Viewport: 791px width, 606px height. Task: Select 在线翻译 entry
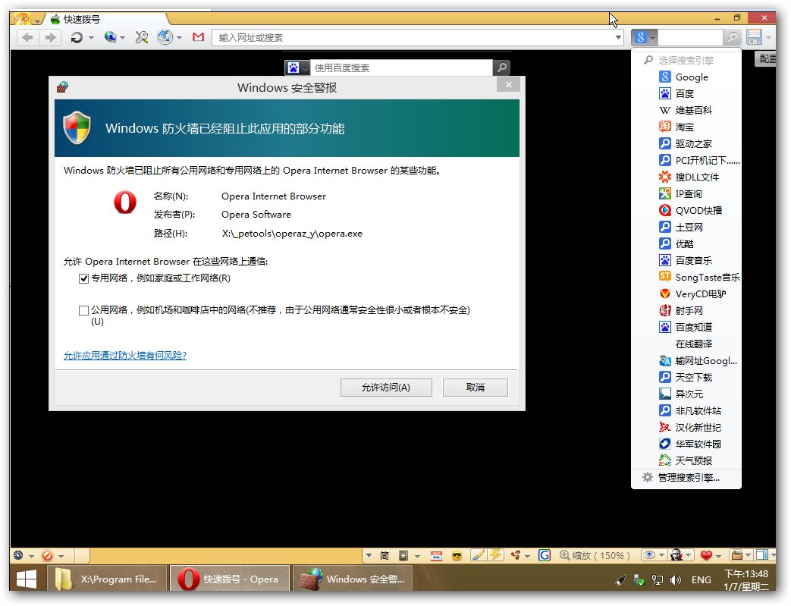pos(686,344)
